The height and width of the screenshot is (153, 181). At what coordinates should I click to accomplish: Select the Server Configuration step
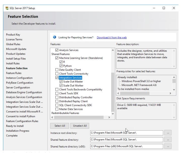18,87
